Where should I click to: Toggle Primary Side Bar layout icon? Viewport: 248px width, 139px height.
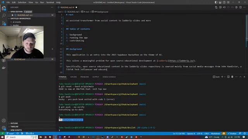[x=216, y=2]
